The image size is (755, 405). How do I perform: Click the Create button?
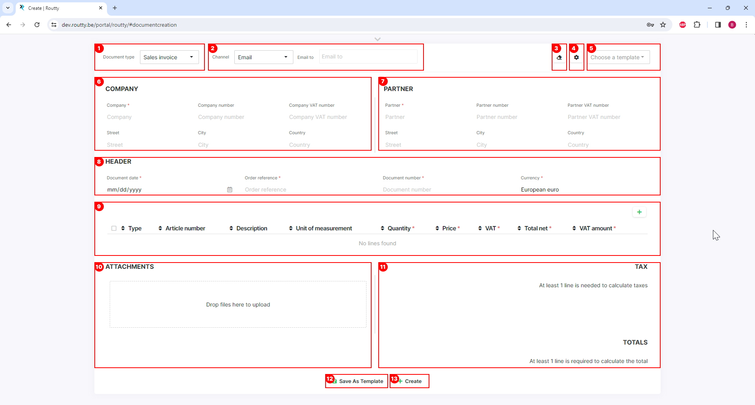pyautogui.click(x=410, y=381)
